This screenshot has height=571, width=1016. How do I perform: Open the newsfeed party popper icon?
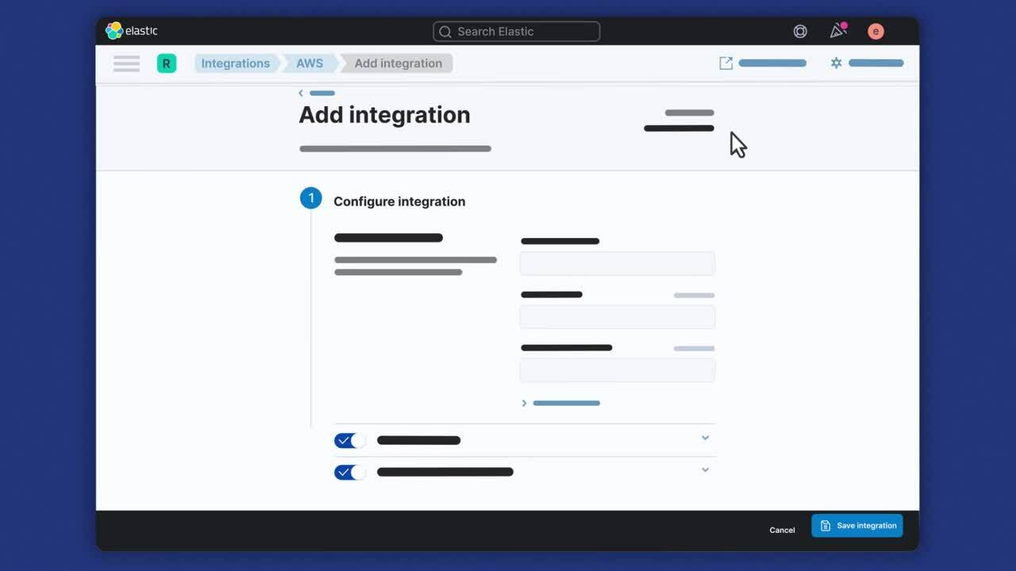tap(838, 31)
